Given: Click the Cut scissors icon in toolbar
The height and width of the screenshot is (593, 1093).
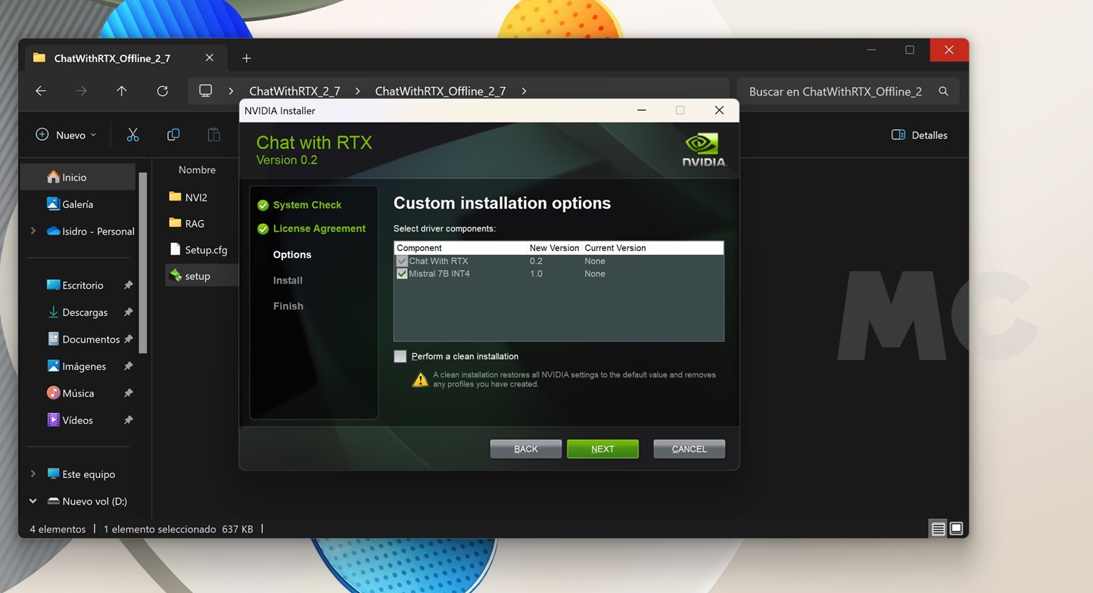Looking at the screenshot, I should (132, 135).
